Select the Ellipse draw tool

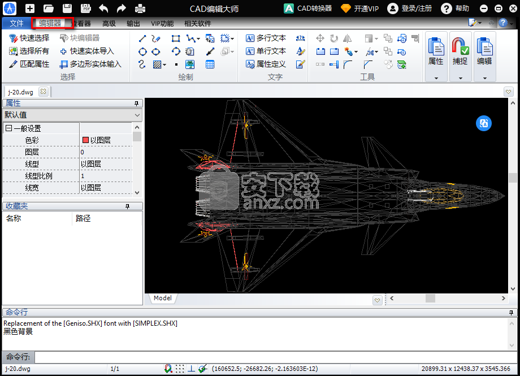pyautogui.click(x=156, y=51)
